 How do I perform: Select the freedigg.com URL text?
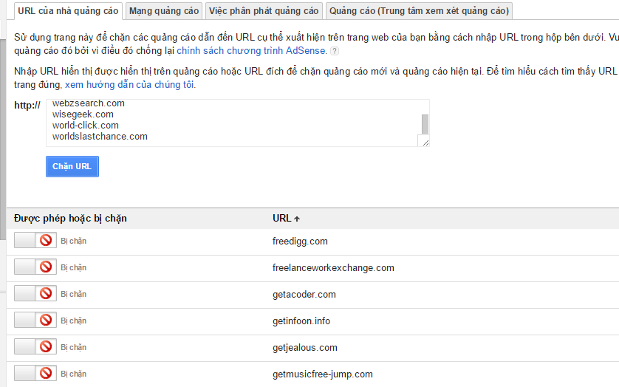click(300, 242)
